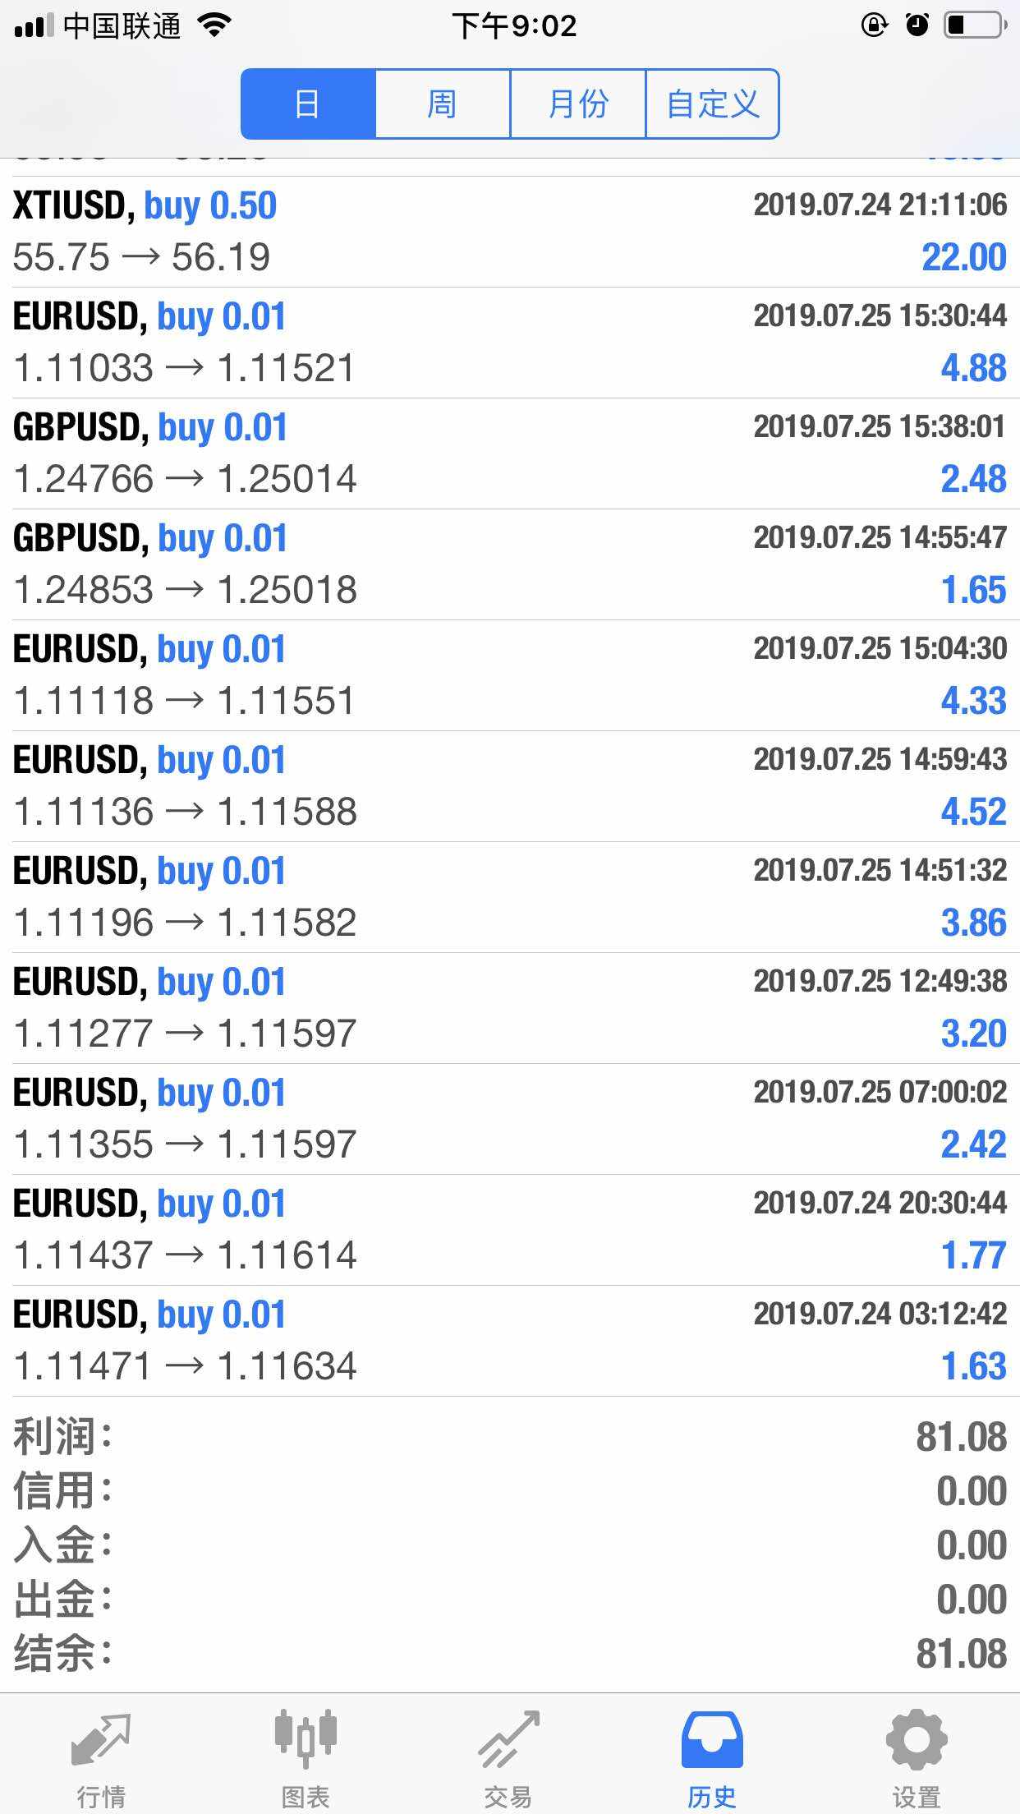Open the EURUSD trade at 03:12:42
Image resolution: width=1020 pixels, height=1814 pixels.
point(510,1341)
